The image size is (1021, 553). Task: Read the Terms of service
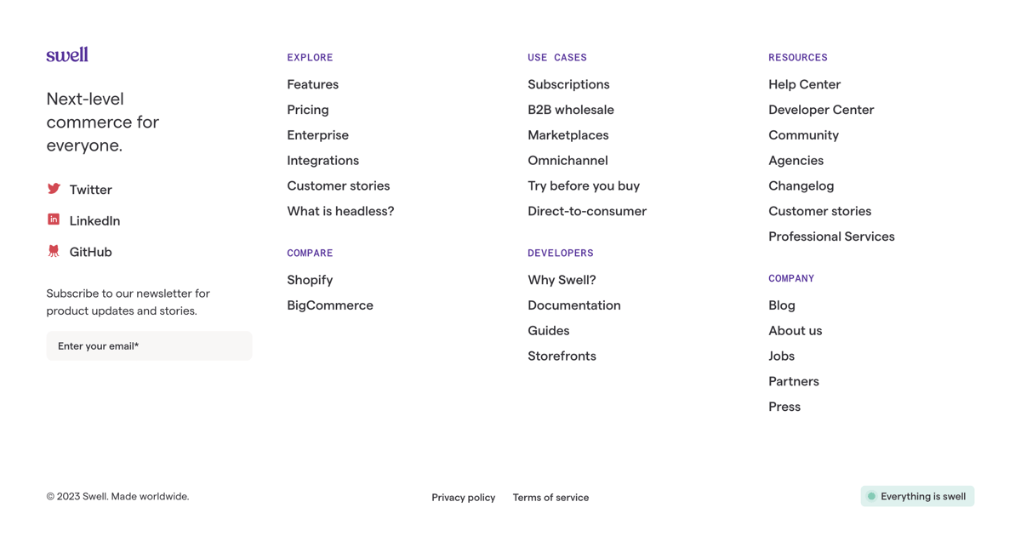[550, 497]
